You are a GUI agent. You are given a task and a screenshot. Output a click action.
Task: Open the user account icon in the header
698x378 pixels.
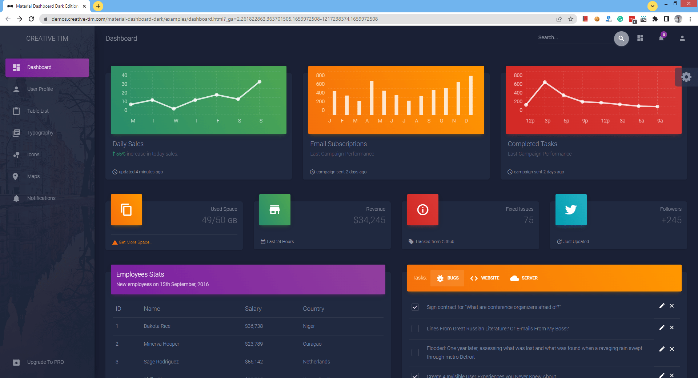[682, 38]
